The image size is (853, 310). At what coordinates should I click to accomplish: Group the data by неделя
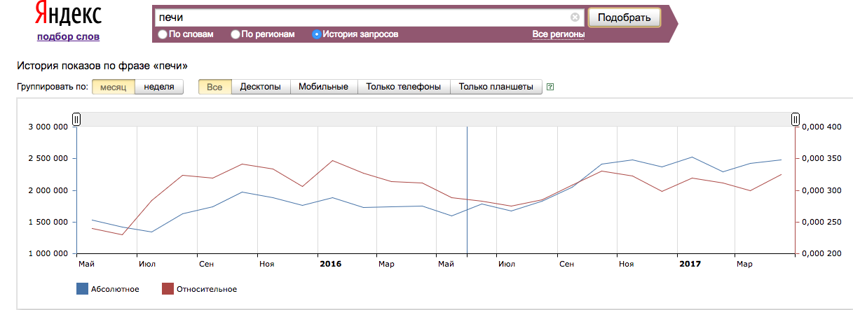(158, 87)
